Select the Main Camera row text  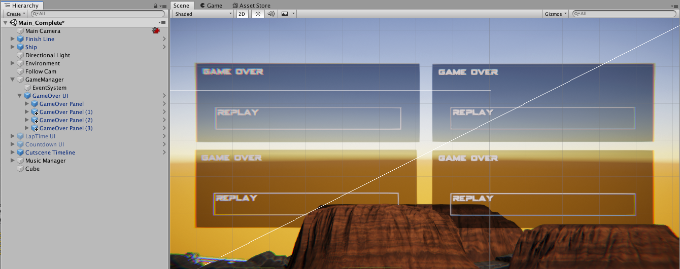(43, 31)
